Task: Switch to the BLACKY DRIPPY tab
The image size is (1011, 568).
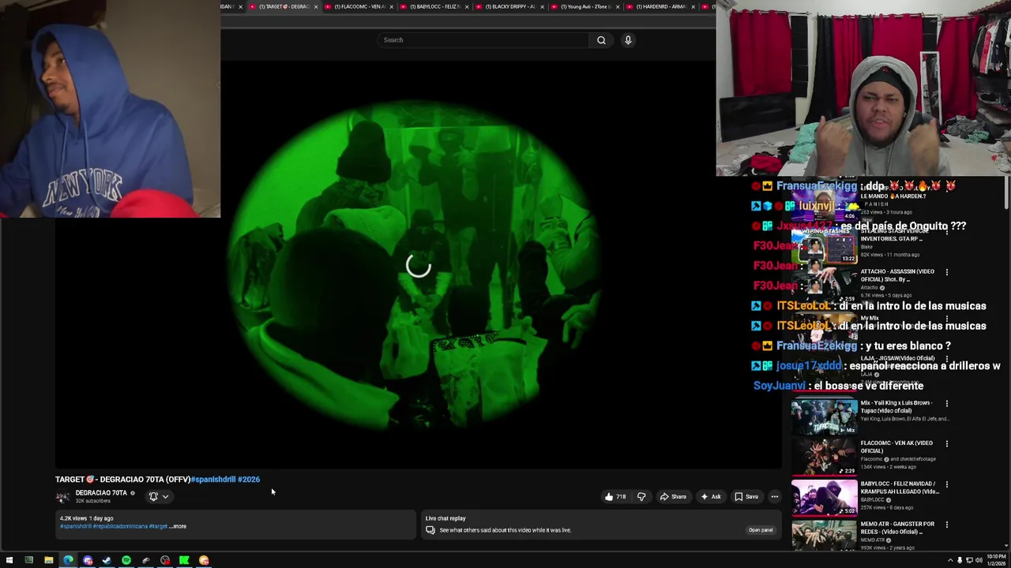Action: point(509,6)
